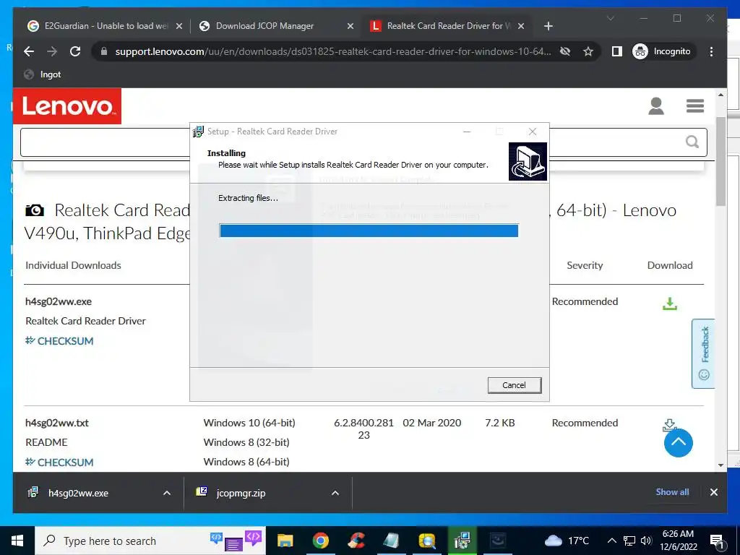This screenshot has width=740, height=555.
Task: Click the 02 Mar 2020 date cell
Action: [432, 423]
